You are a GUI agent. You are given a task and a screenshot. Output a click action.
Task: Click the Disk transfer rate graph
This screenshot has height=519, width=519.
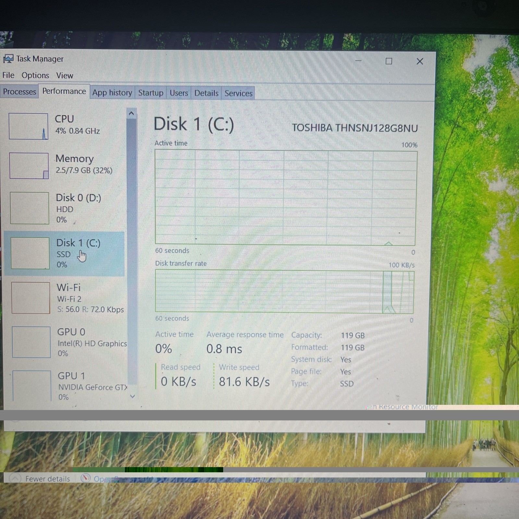(284, 292)
